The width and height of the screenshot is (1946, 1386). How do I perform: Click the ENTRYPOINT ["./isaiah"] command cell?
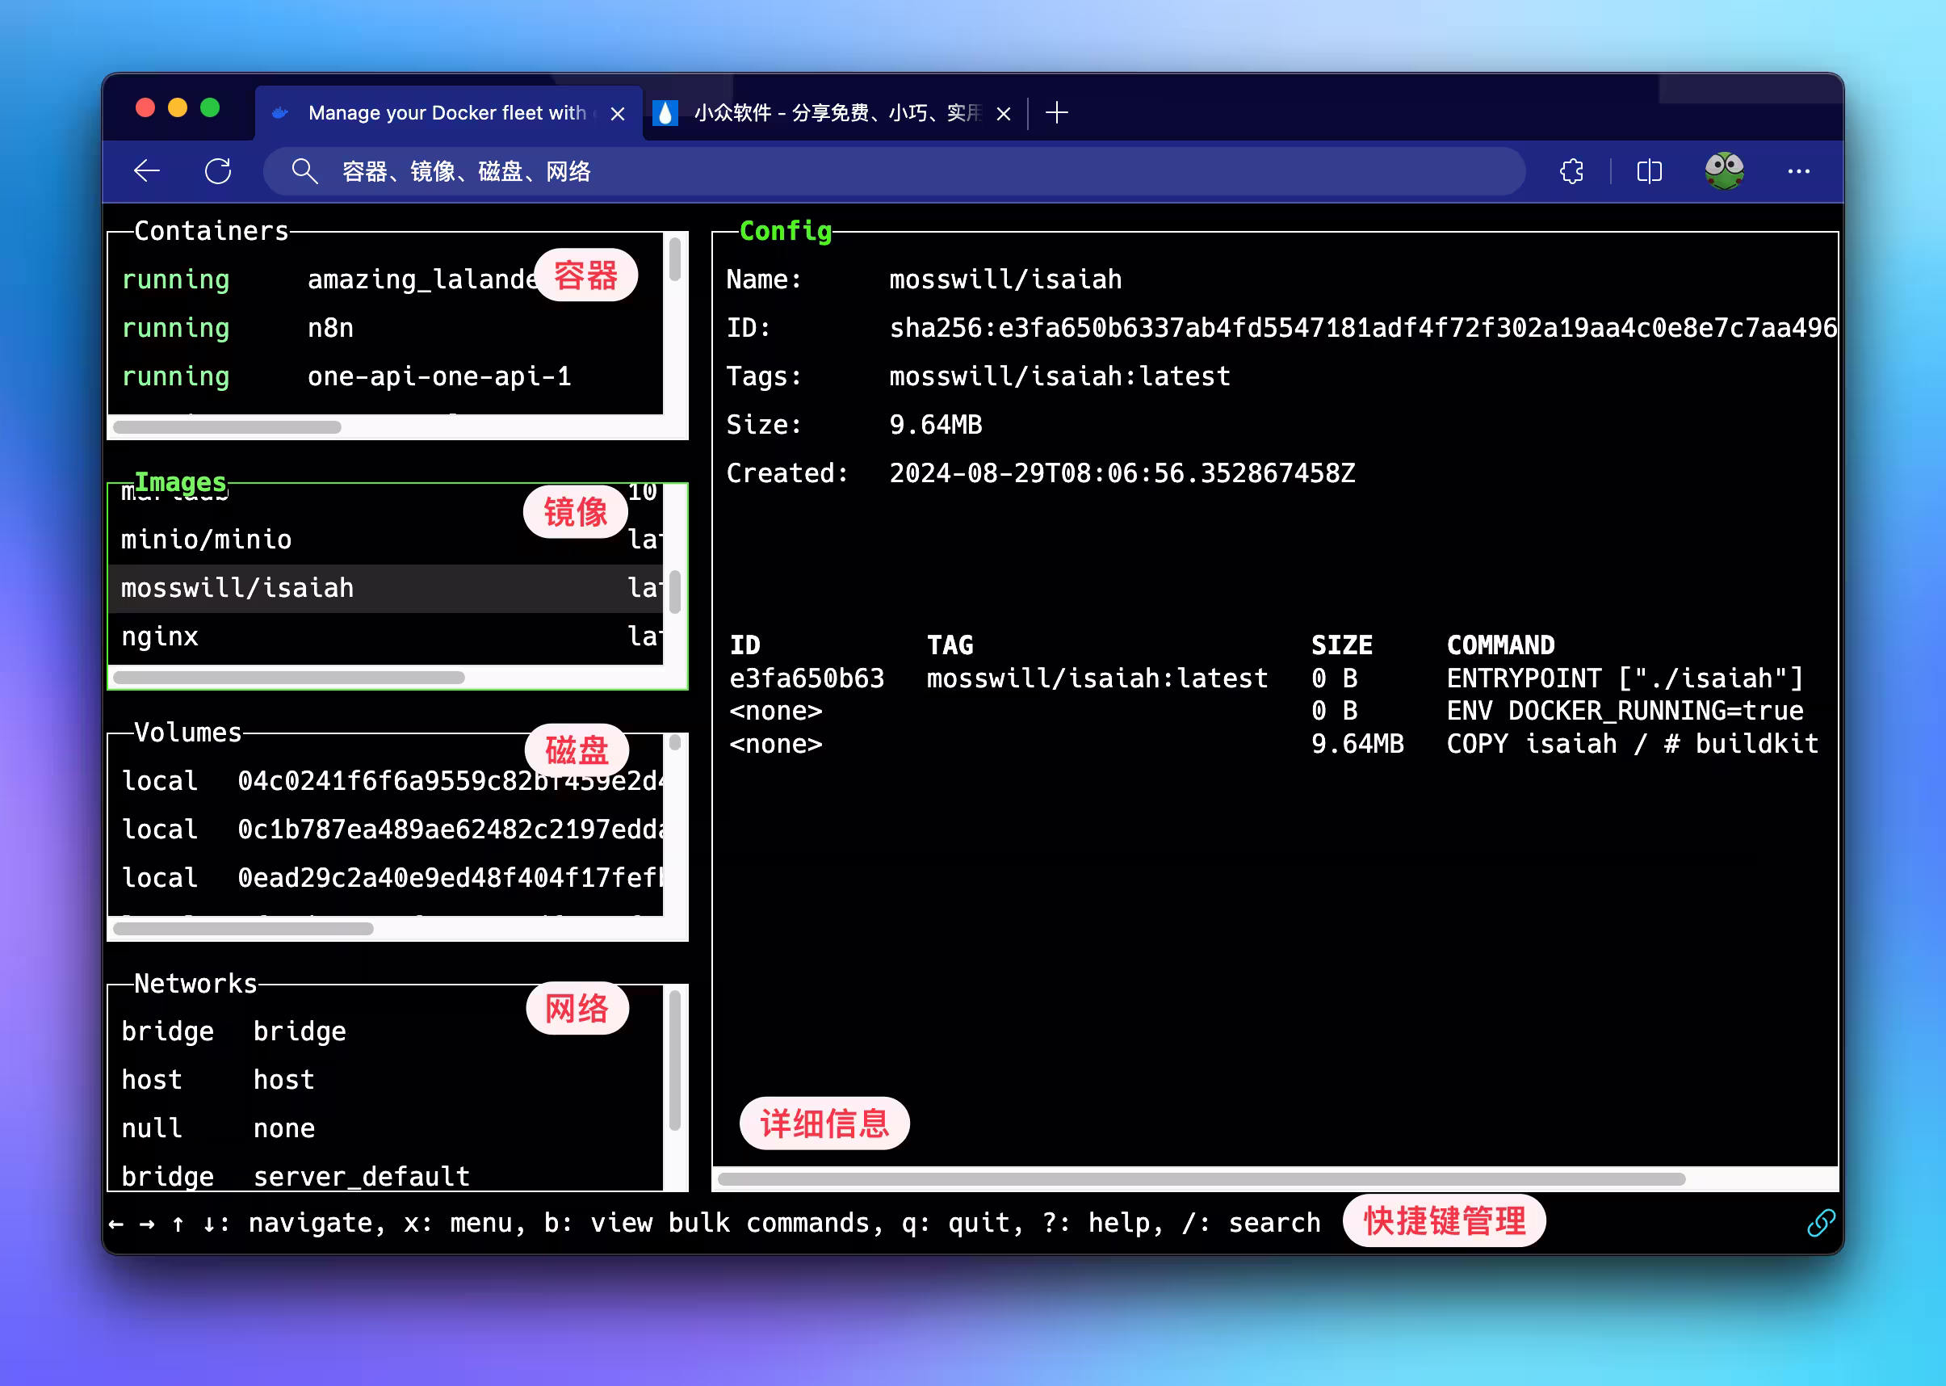tap(1625, 678)
